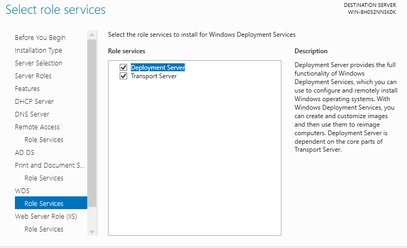This screenshot has width=407, height=248.
Task: Jump to the Server Roles page
Action: click(x=33, y=76)
